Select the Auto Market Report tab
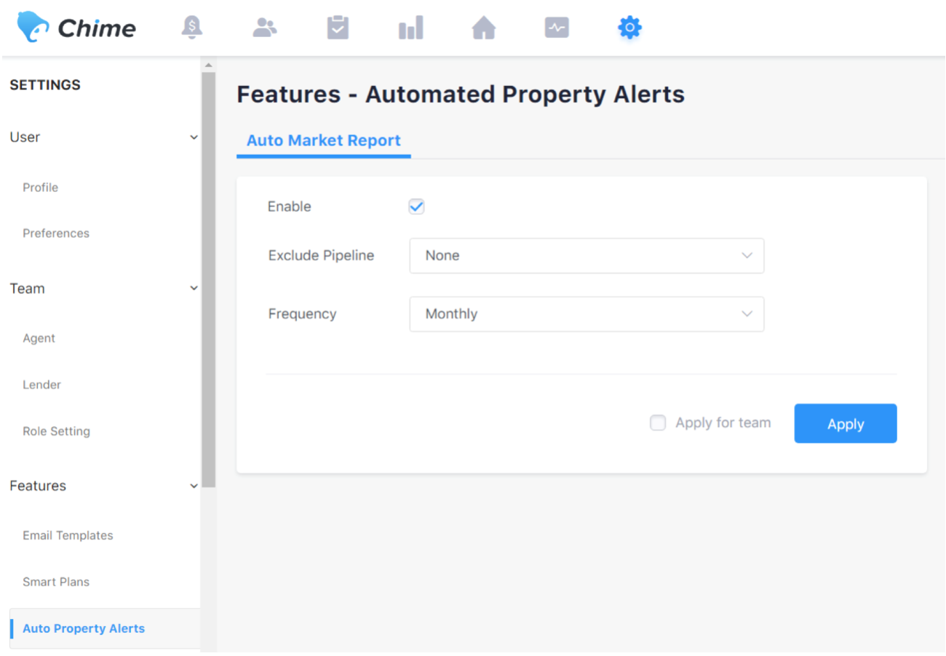The height and width of the screenshot is (656, 946). click(323, 140)
